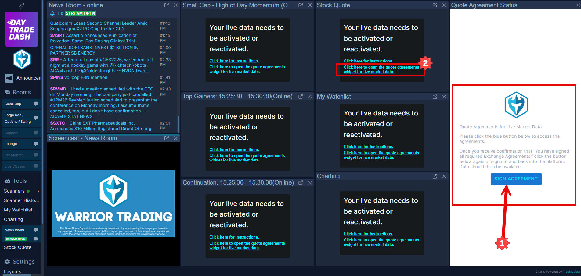Open quote agreements link in Charting widget
This screenshot has height=276, width=581.
coord(381,242)
